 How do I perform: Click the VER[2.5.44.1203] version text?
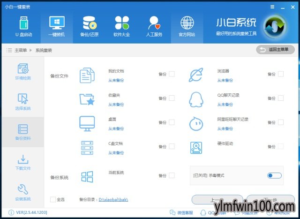31,212
